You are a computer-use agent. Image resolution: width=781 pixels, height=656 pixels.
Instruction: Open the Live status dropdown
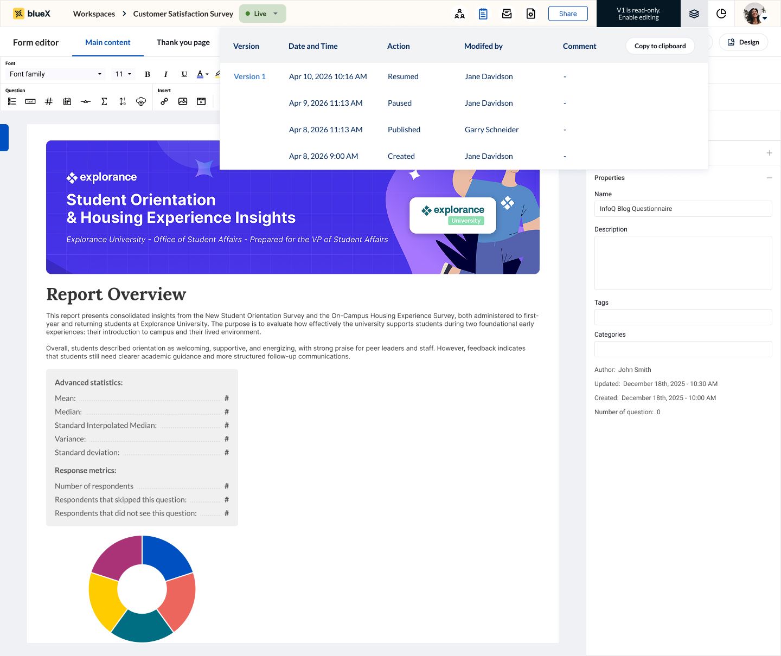tap(263, 14)
